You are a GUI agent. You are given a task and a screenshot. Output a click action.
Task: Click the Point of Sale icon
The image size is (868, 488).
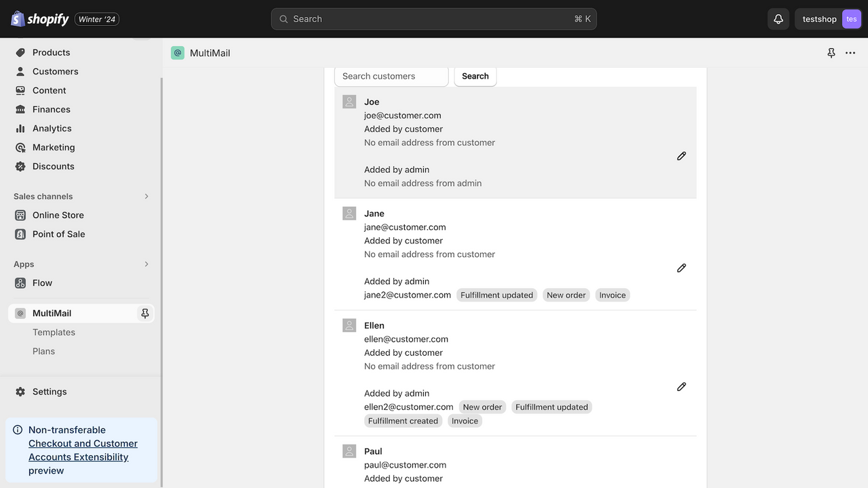pos(20,234)
